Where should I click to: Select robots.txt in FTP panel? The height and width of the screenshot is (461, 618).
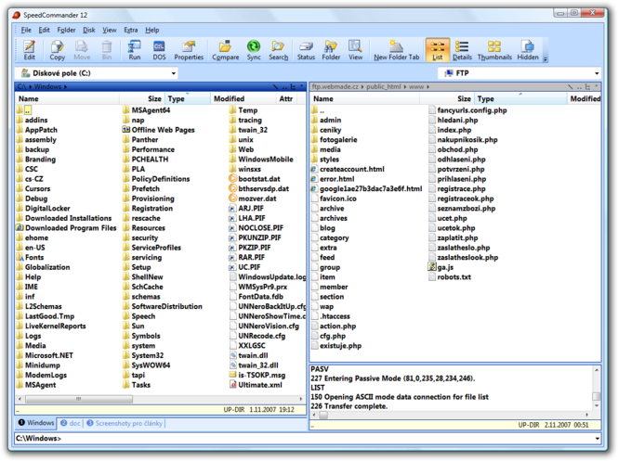point(450,277)
